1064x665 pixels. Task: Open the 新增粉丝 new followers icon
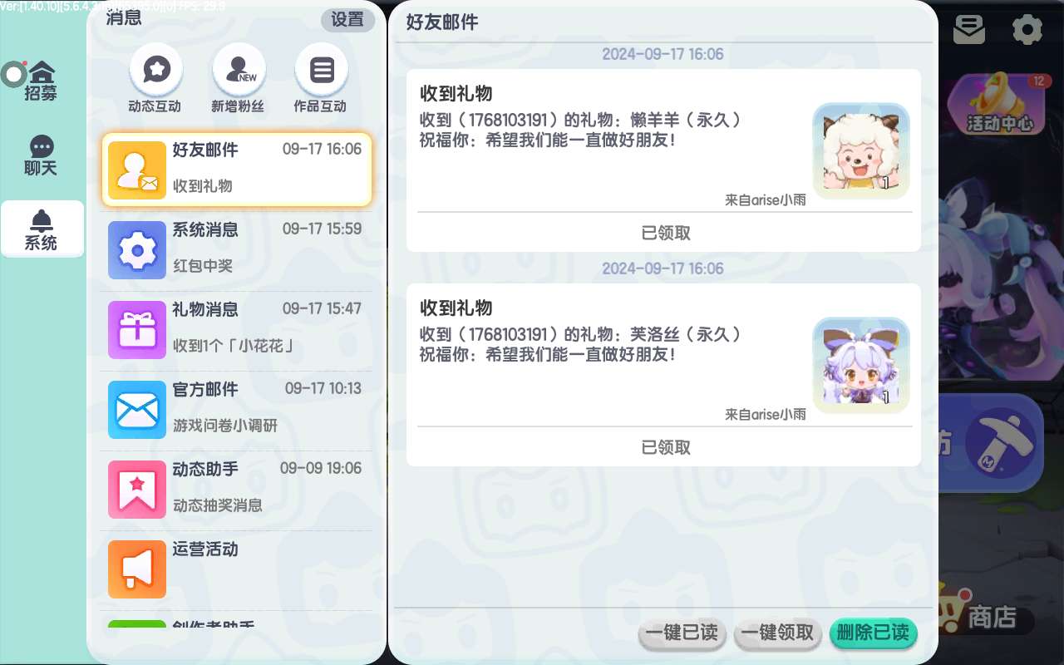coord(239,70)
